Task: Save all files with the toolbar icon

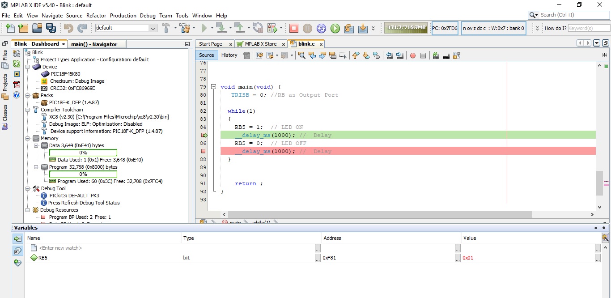Action: pyautogui.click(x=51, y=28)
